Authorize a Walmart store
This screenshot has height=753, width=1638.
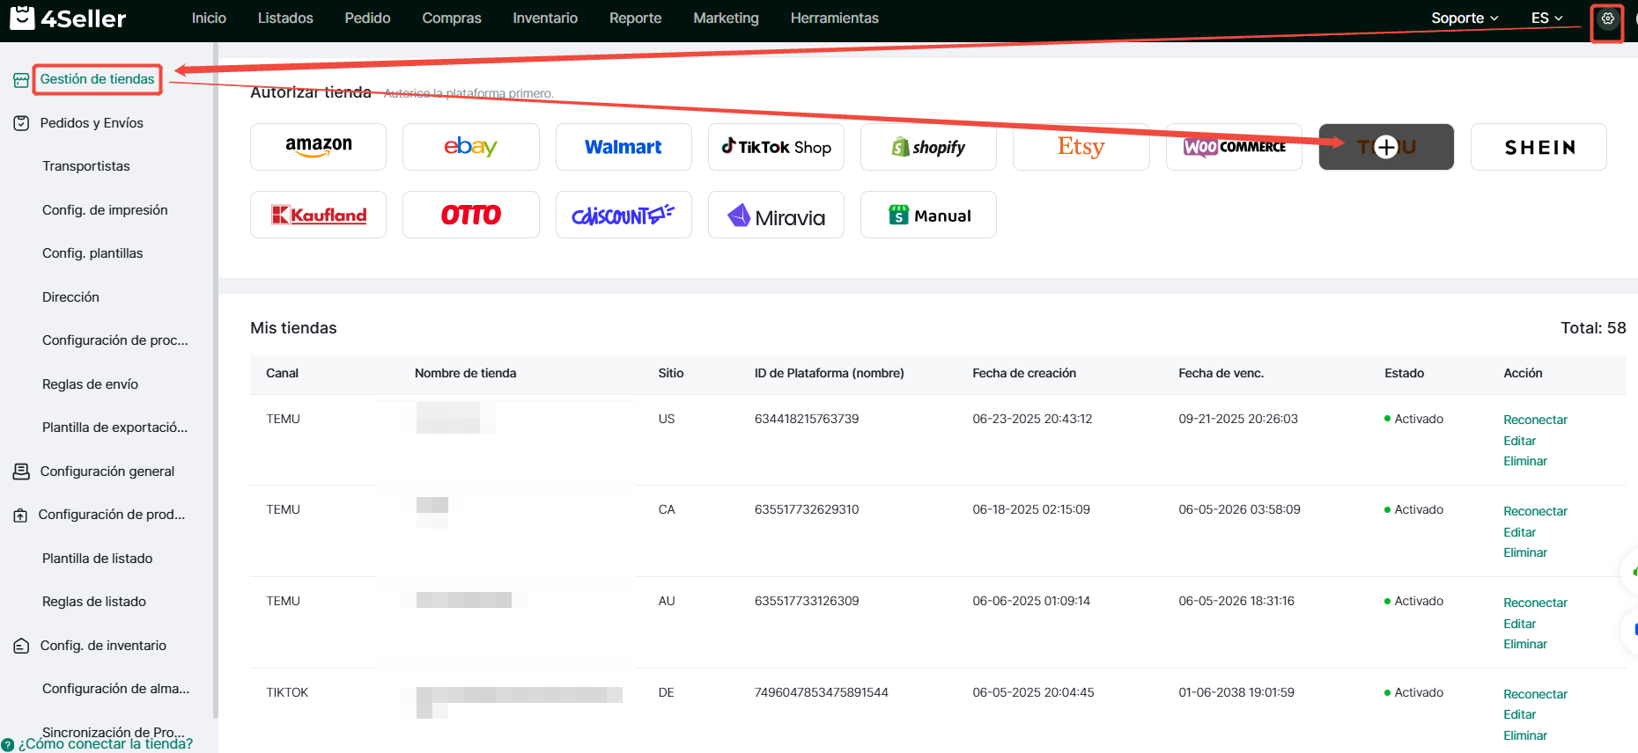click(623, 147)
